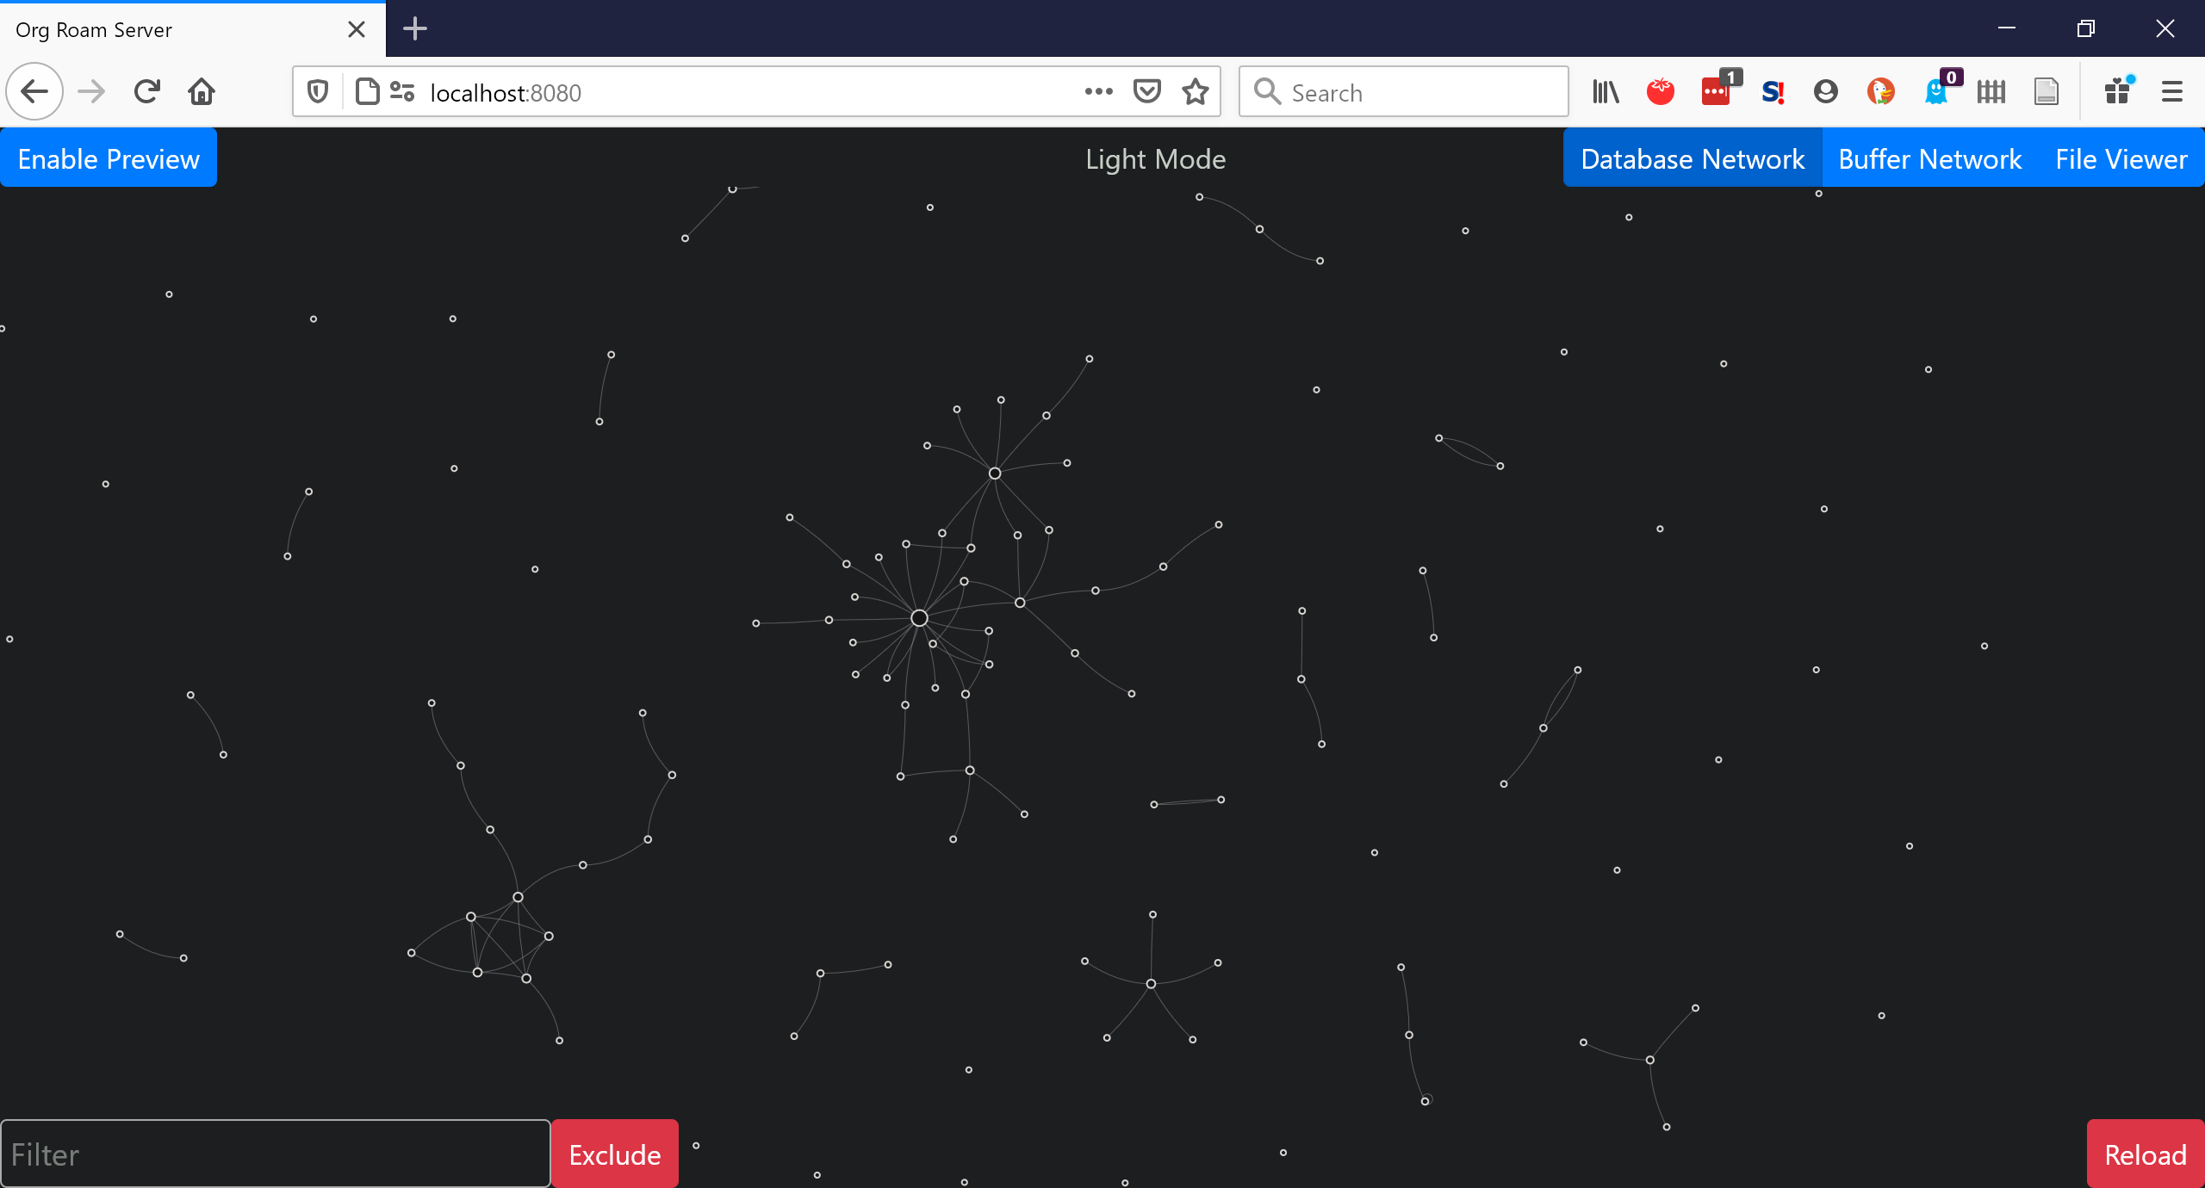Switch to the File Viewer tab
The image size is (2205, 1188).
coord(2121,158)
